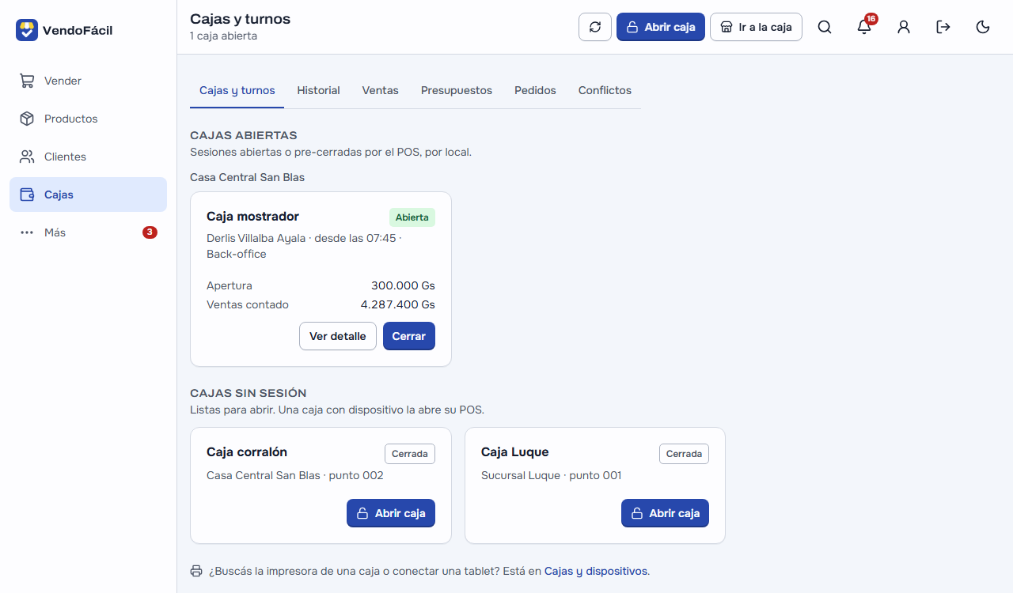Click Cerrar on Caja mostrador
1013x593 pixels.
point(409,336)
